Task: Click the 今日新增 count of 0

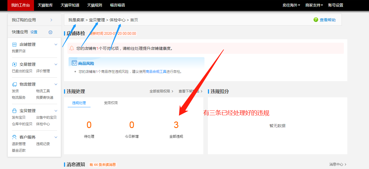Action: (x=132, y=125)
